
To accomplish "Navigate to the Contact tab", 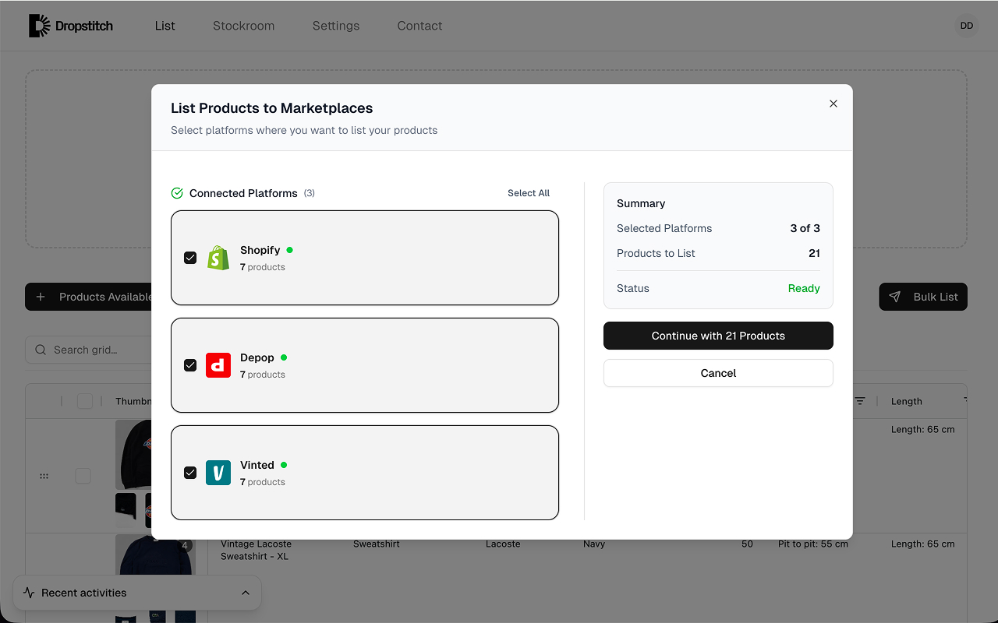I will [x=419, y=26].
